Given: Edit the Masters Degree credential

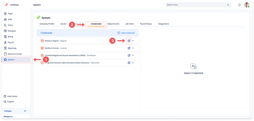Looking at the screenshot, I should [x=129, y=41].
